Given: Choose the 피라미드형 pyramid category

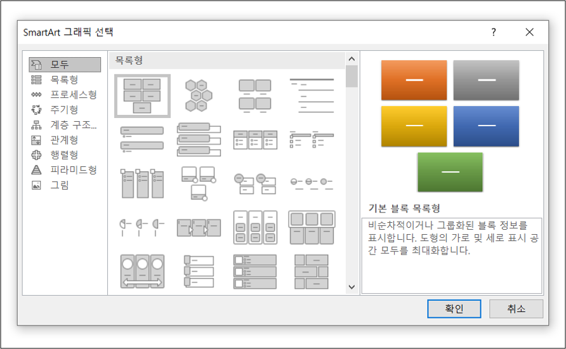Looking at the screenshot, I should point(65,170).
